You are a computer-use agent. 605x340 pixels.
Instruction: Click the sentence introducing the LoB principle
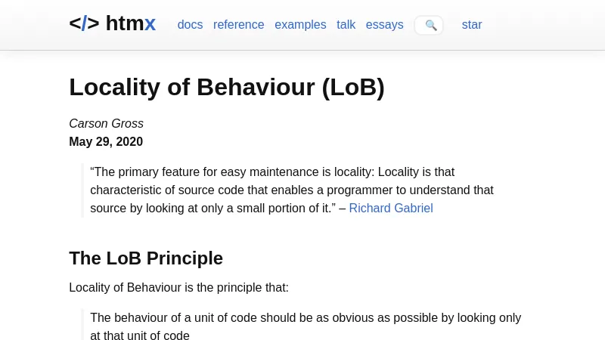178,288
